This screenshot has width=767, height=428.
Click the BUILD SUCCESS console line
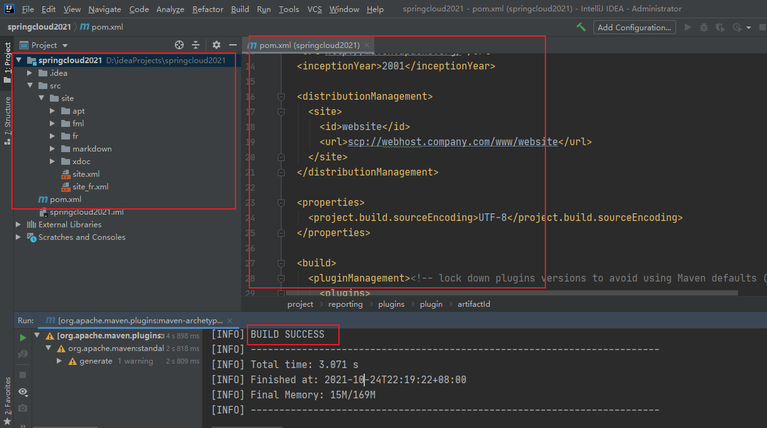click(x=287, y=335)
